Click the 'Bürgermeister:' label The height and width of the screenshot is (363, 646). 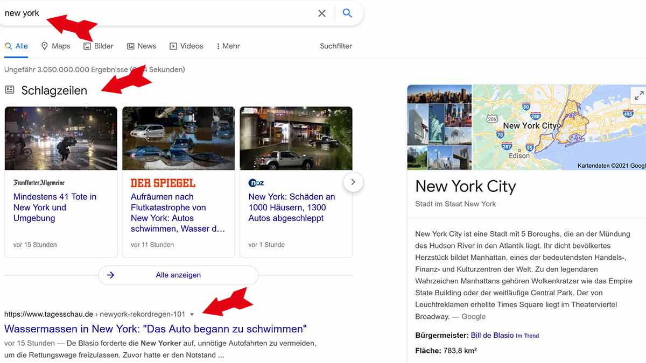442,335
